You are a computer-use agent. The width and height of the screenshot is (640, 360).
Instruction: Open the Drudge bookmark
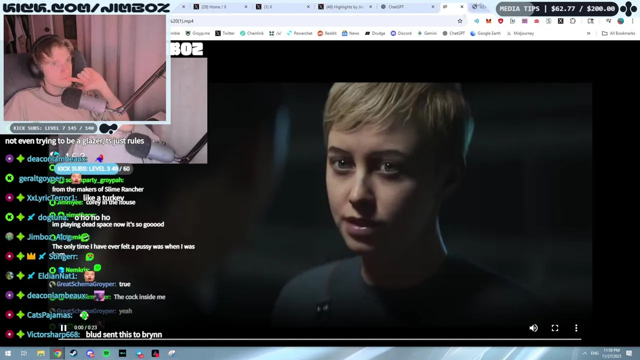375,33
